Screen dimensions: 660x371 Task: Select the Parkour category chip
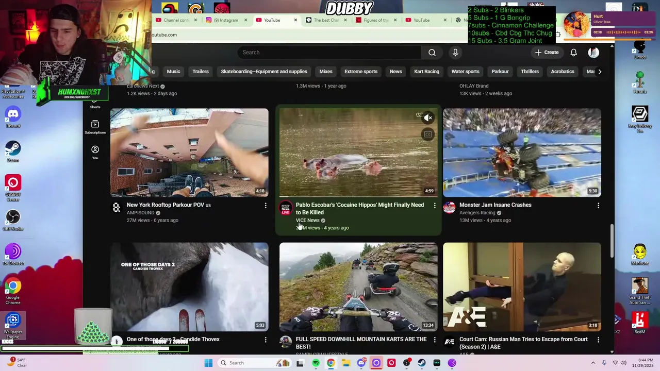(x=500, y=72)
